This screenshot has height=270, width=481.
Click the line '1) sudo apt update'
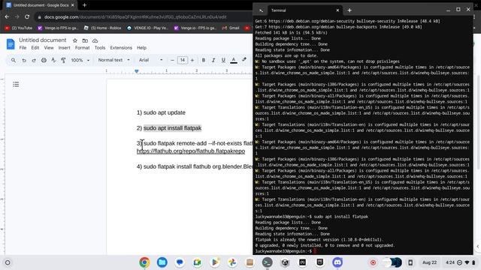pyautogui.click(x=161, y=112)
